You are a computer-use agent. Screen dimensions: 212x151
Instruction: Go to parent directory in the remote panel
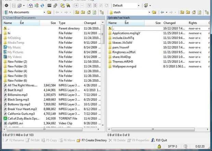182,12
